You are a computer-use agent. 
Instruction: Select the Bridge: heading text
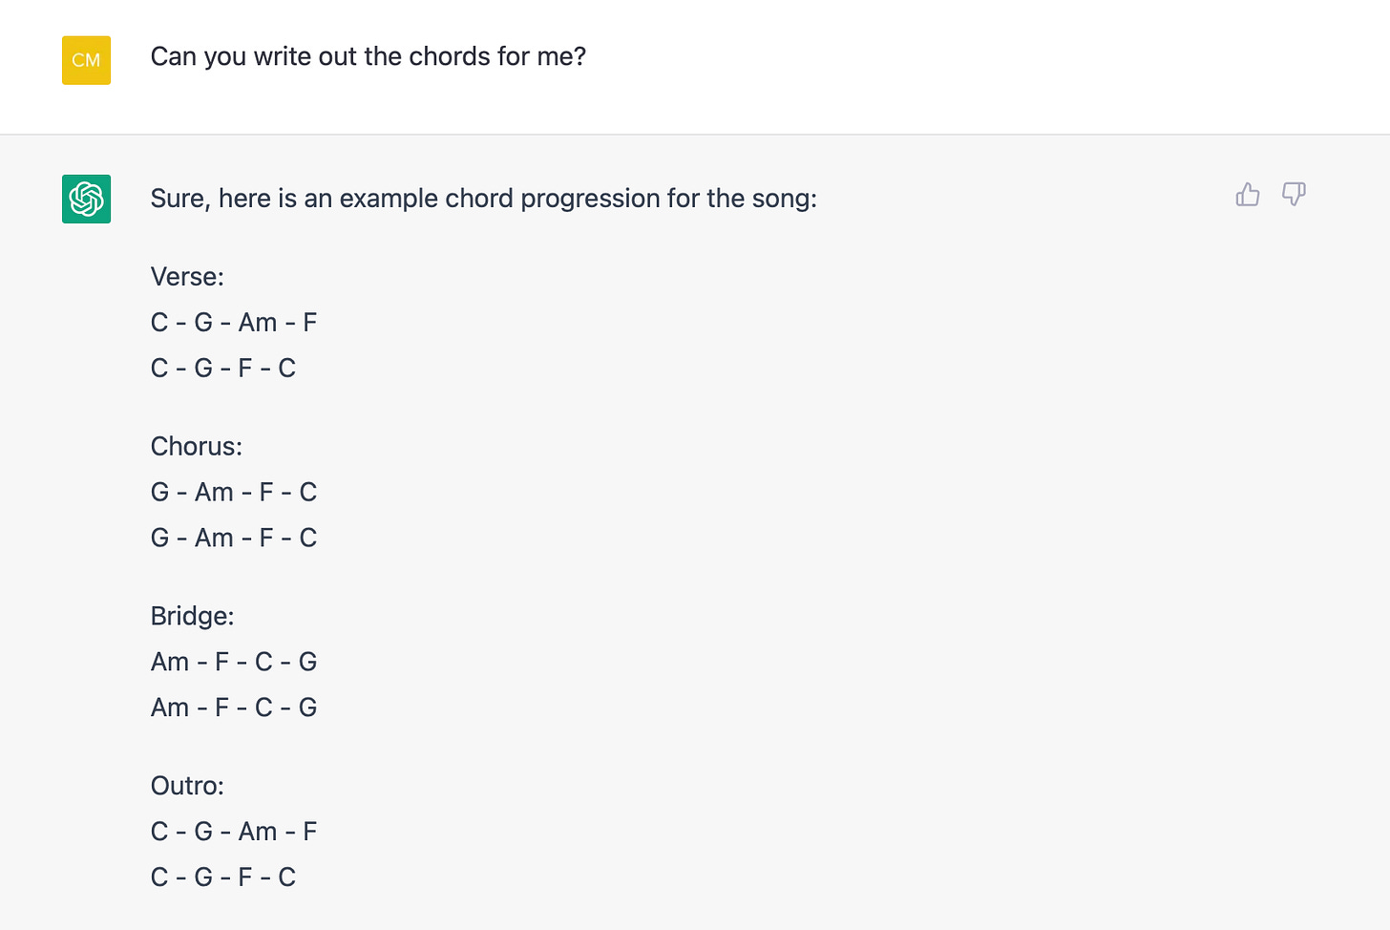click(x=192, y=616)
